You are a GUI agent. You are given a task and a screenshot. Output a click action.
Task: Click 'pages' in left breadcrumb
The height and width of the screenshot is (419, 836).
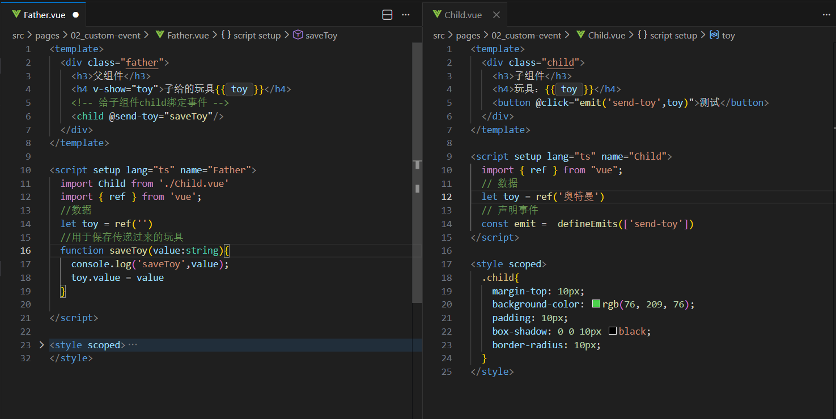click(47, 35)
